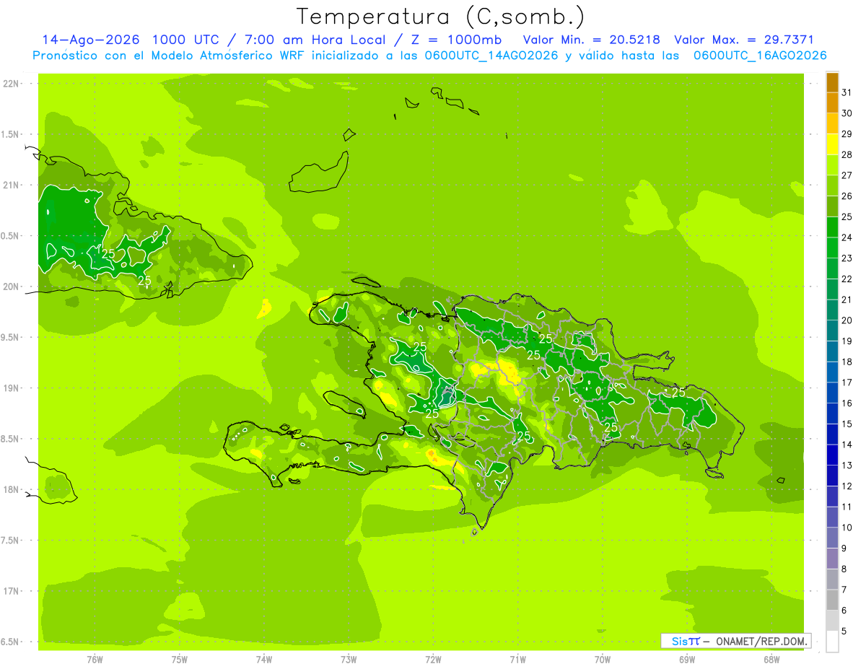Click the gray colorbar swatch between 6 and 7
866x669 pixels.
point(832,600)
